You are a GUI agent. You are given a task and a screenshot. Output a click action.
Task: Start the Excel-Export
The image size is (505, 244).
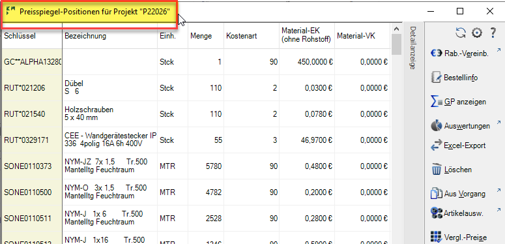[x=458, y=145]
